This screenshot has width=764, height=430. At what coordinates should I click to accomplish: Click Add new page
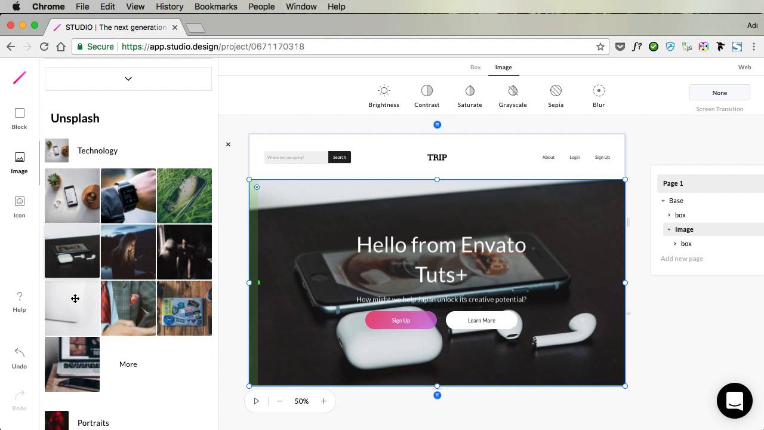682,259
